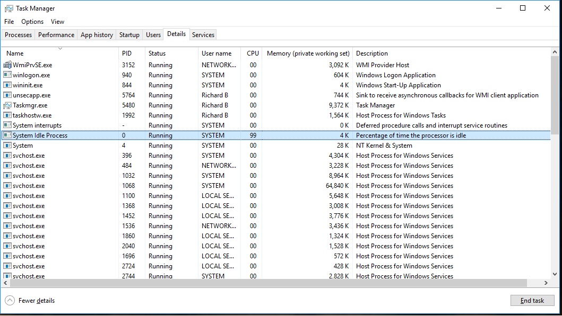Click the Fewer details link text
This screenshot has height=316, width=562.
[x=37, y=301]
